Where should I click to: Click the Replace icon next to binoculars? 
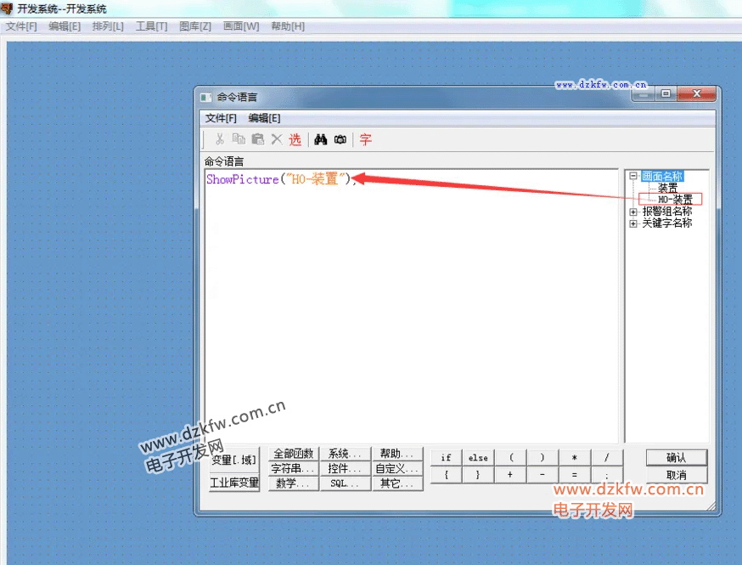pyautogui.click(x=340, y=139)
